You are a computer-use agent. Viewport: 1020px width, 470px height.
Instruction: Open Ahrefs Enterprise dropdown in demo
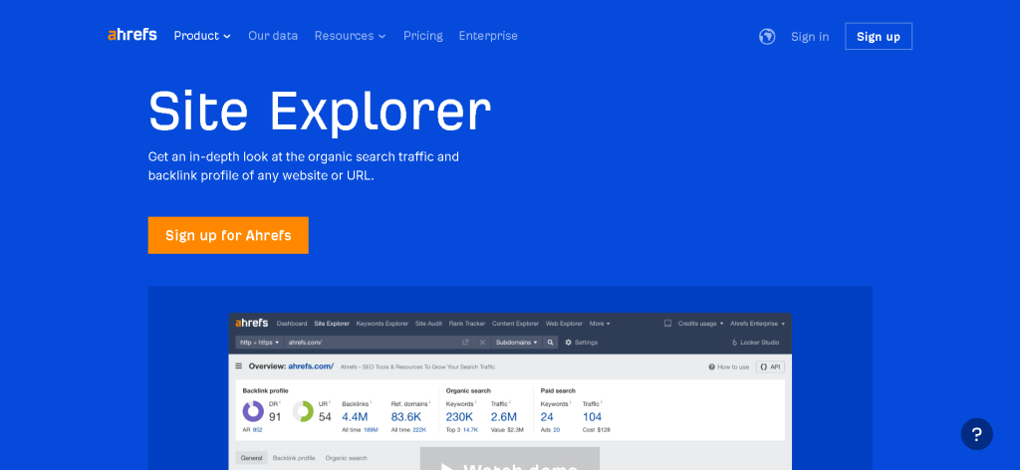pyautogui.click(x=758, y=323)
